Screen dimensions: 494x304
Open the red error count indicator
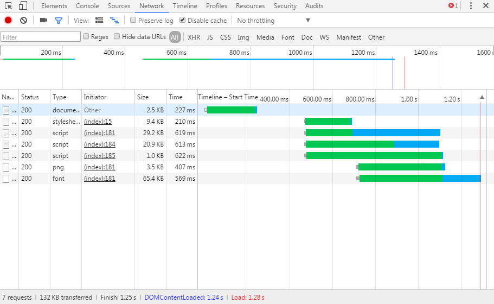[x=453, y=5]
